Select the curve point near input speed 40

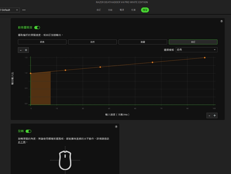coord(100,67)
